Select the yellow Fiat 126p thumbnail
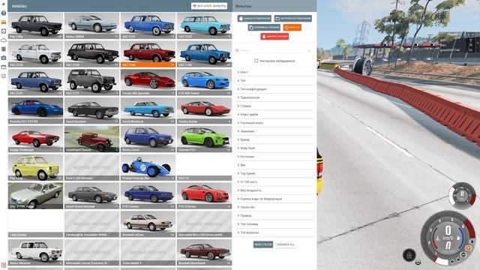The width and height of the screenshot is (480, 270). point(35,167)
